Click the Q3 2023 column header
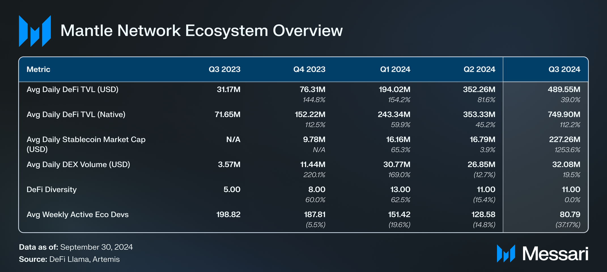This screenshot has height=272, width=607. pyautogui.click(x=224, y=69)
